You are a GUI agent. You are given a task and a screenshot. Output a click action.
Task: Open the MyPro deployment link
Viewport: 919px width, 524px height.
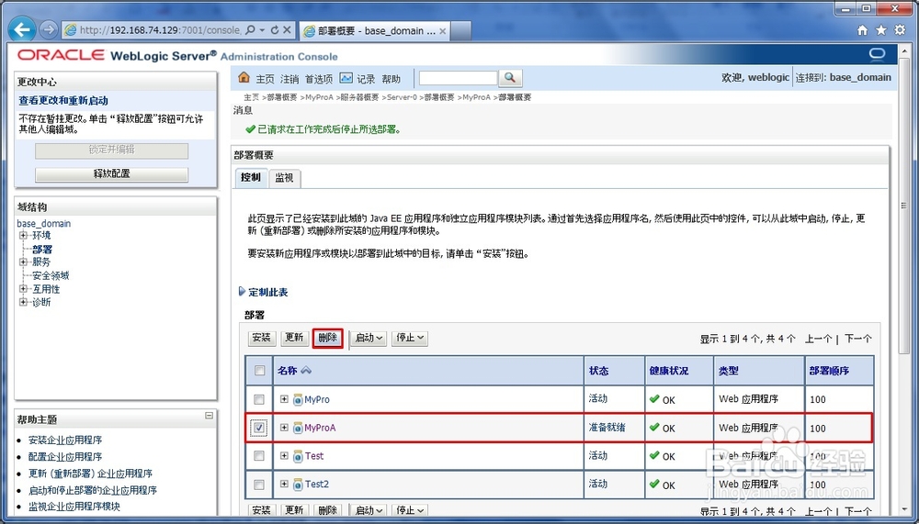click(x=317, y=400)
